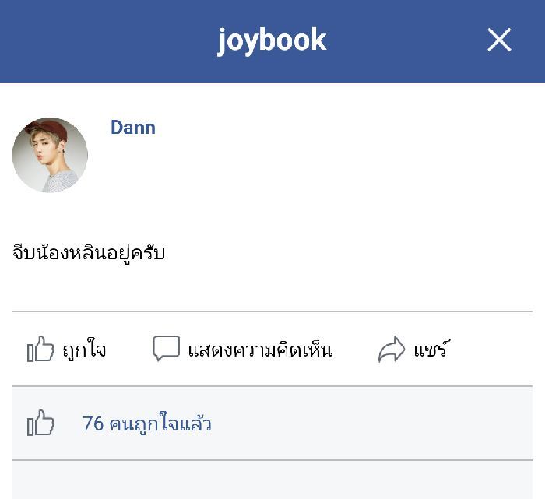This screenshot has height=499, width=545.
Task: Select the post text จีบน้องหลินอยู่ครับ
Action: pyautogui.click(x=89, y=254)
